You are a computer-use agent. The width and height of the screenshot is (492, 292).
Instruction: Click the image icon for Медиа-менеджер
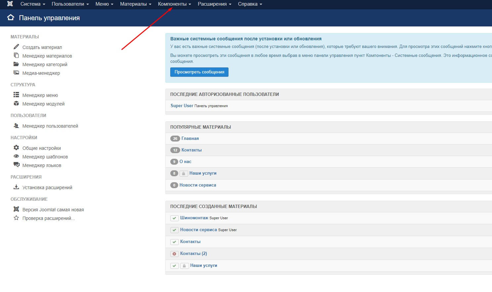click(16, 73)
